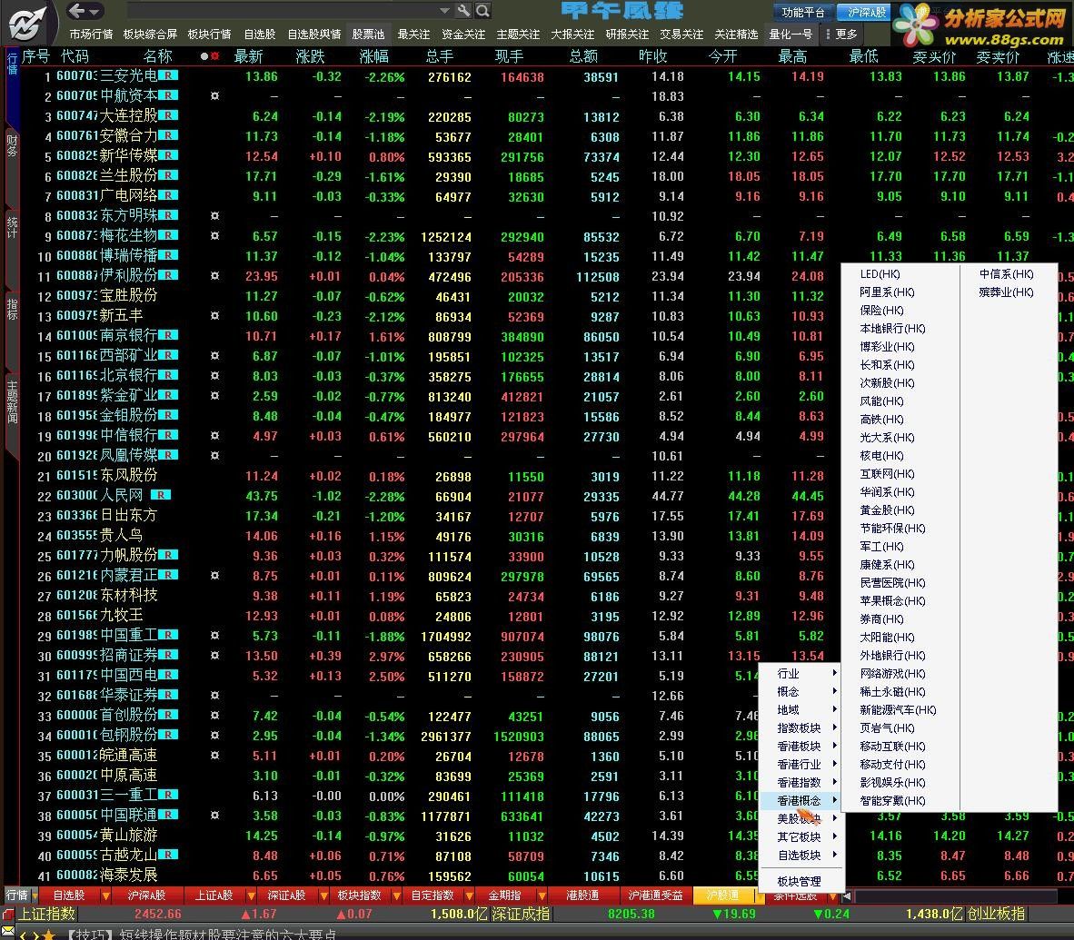Click the 功能平台 button
This screenshot has height=940, width=1074.
pos(803,13)
